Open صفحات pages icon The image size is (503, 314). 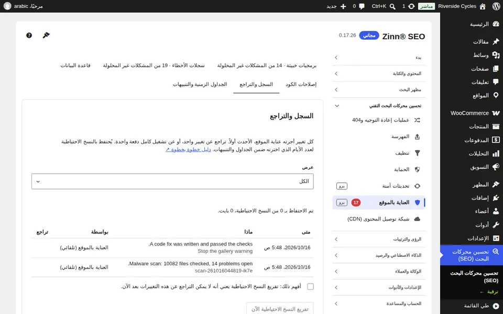point(496,69)
